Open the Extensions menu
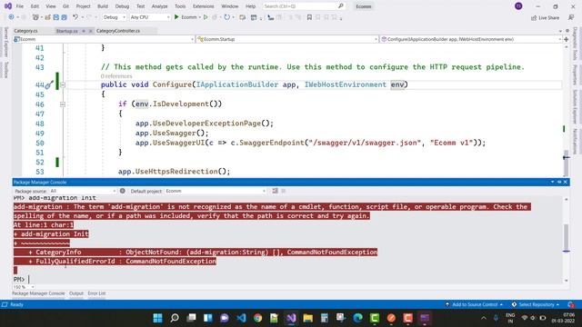Image resolution: width=582 pixels, height=327 pixels. tap(204, 6)
